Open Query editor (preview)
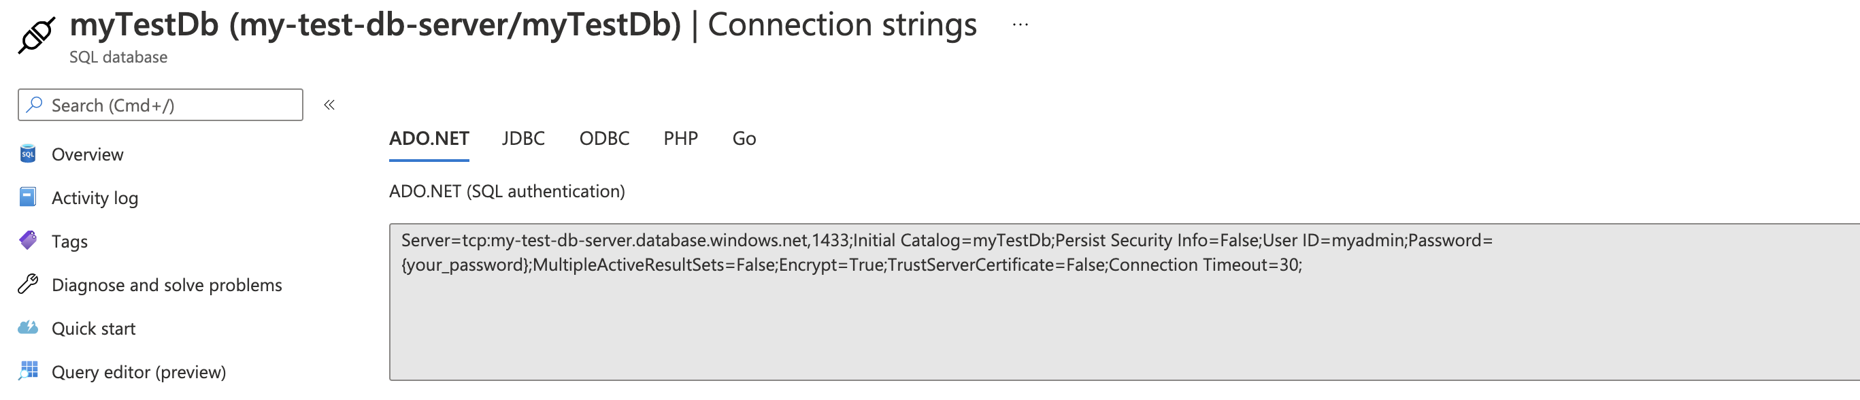The height and width of the screenshot is (400, 1860). (139, 371)
